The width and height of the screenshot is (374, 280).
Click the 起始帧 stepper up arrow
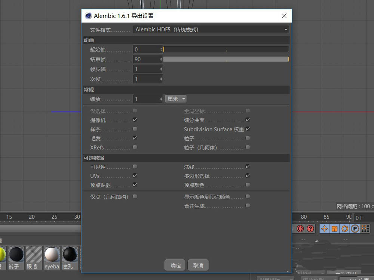click(162, 47)
